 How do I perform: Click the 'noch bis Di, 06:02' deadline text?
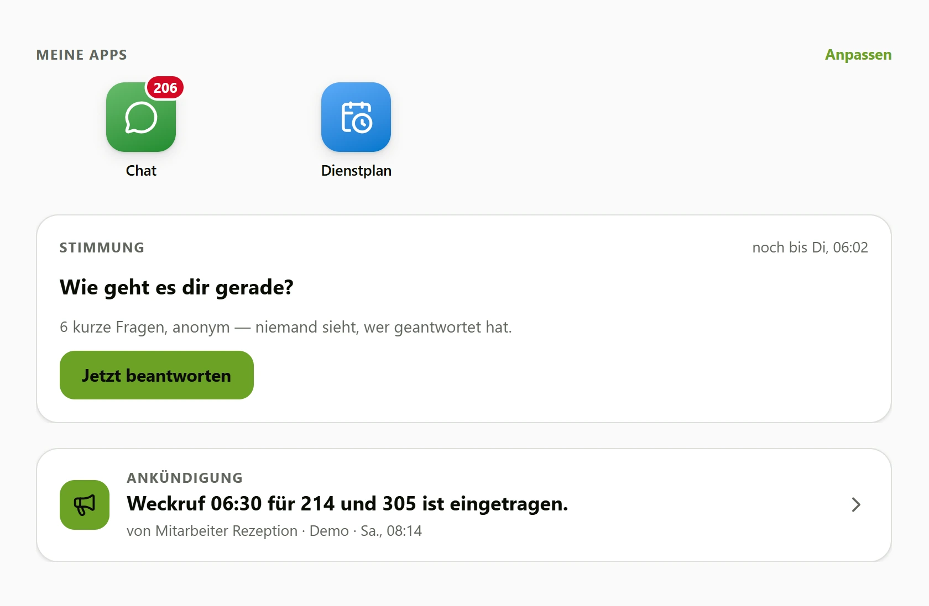point(810,247)
